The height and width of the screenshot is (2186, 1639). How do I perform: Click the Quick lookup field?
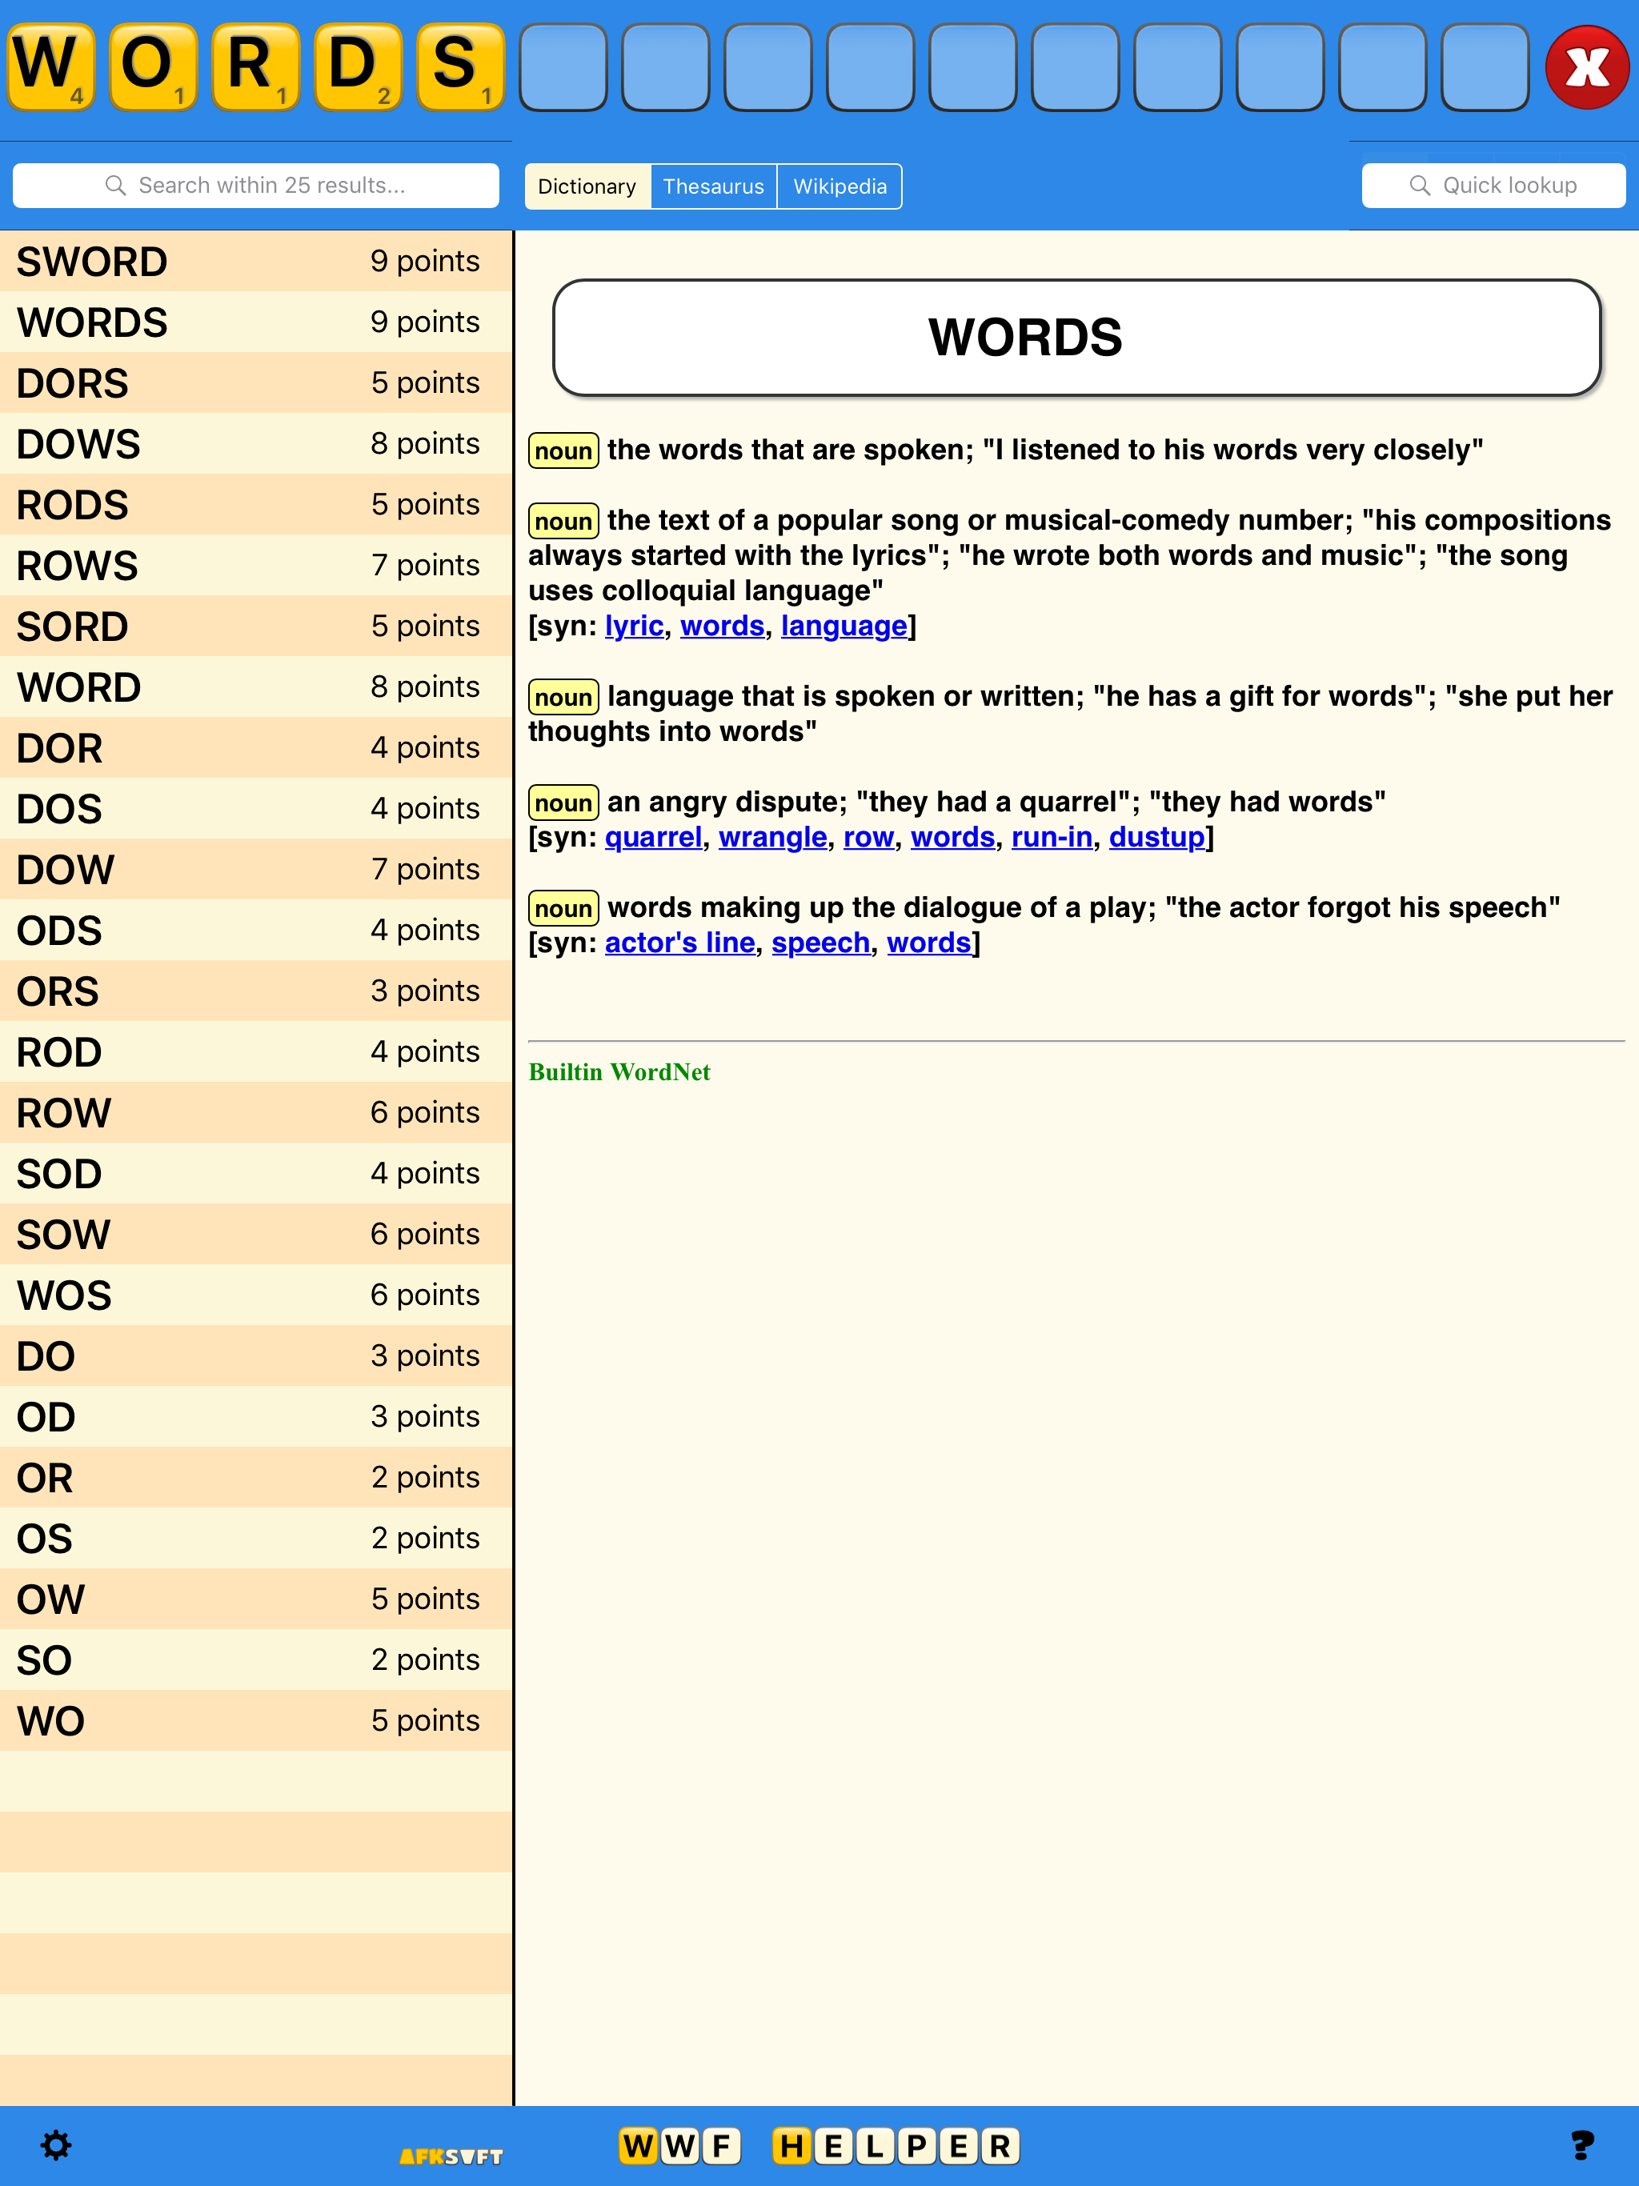(1493, 186)
